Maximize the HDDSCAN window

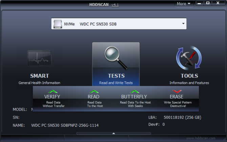[208, 3]
